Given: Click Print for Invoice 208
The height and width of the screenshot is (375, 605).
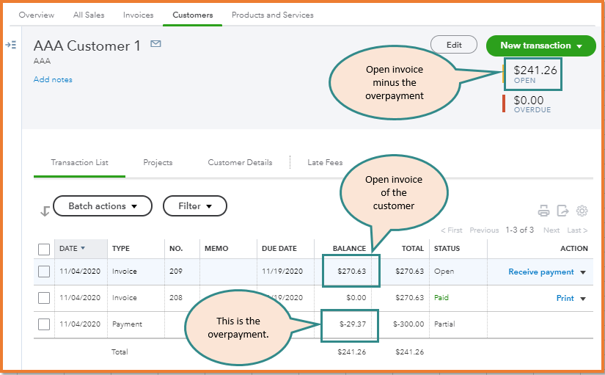Looking at the screenshot, I should click(x=565, y=298).
